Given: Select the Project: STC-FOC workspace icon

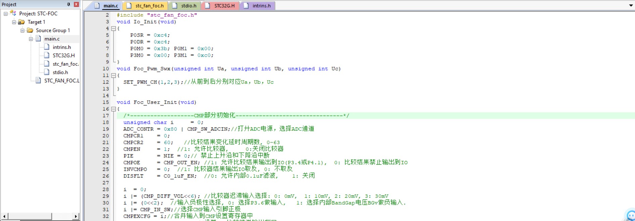Looking at the screenshot, I should click(x=13, y=13).
